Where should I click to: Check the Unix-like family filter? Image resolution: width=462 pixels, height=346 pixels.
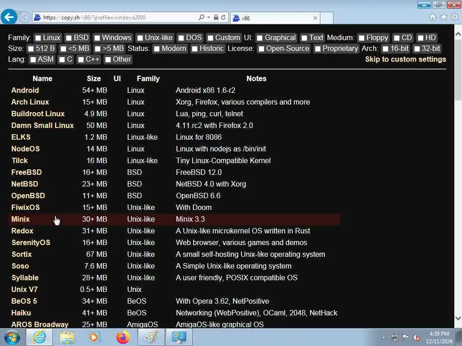point(140,38)
